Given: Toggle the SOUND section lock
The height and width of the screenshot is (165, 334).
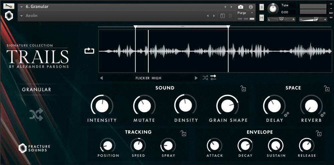Looking at the screenshot, I should [x=243, y=88].
